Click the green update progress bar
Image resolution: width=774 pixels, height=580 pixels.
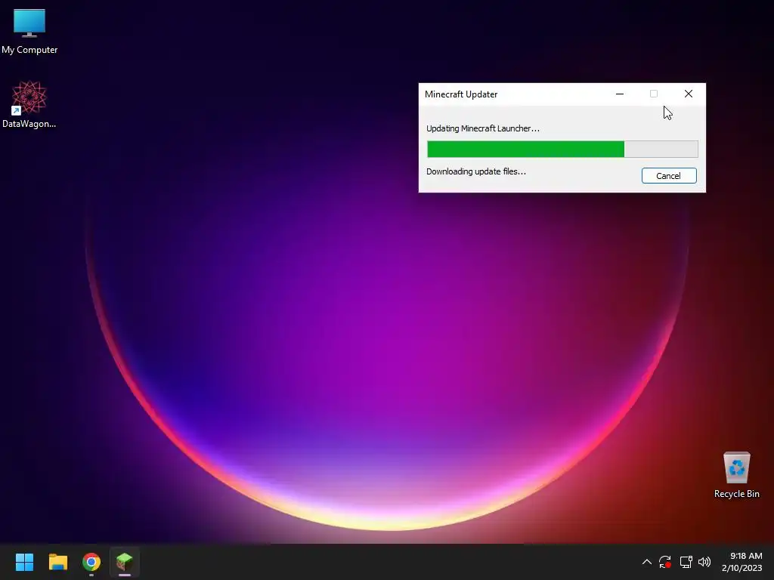pos(562,149)
